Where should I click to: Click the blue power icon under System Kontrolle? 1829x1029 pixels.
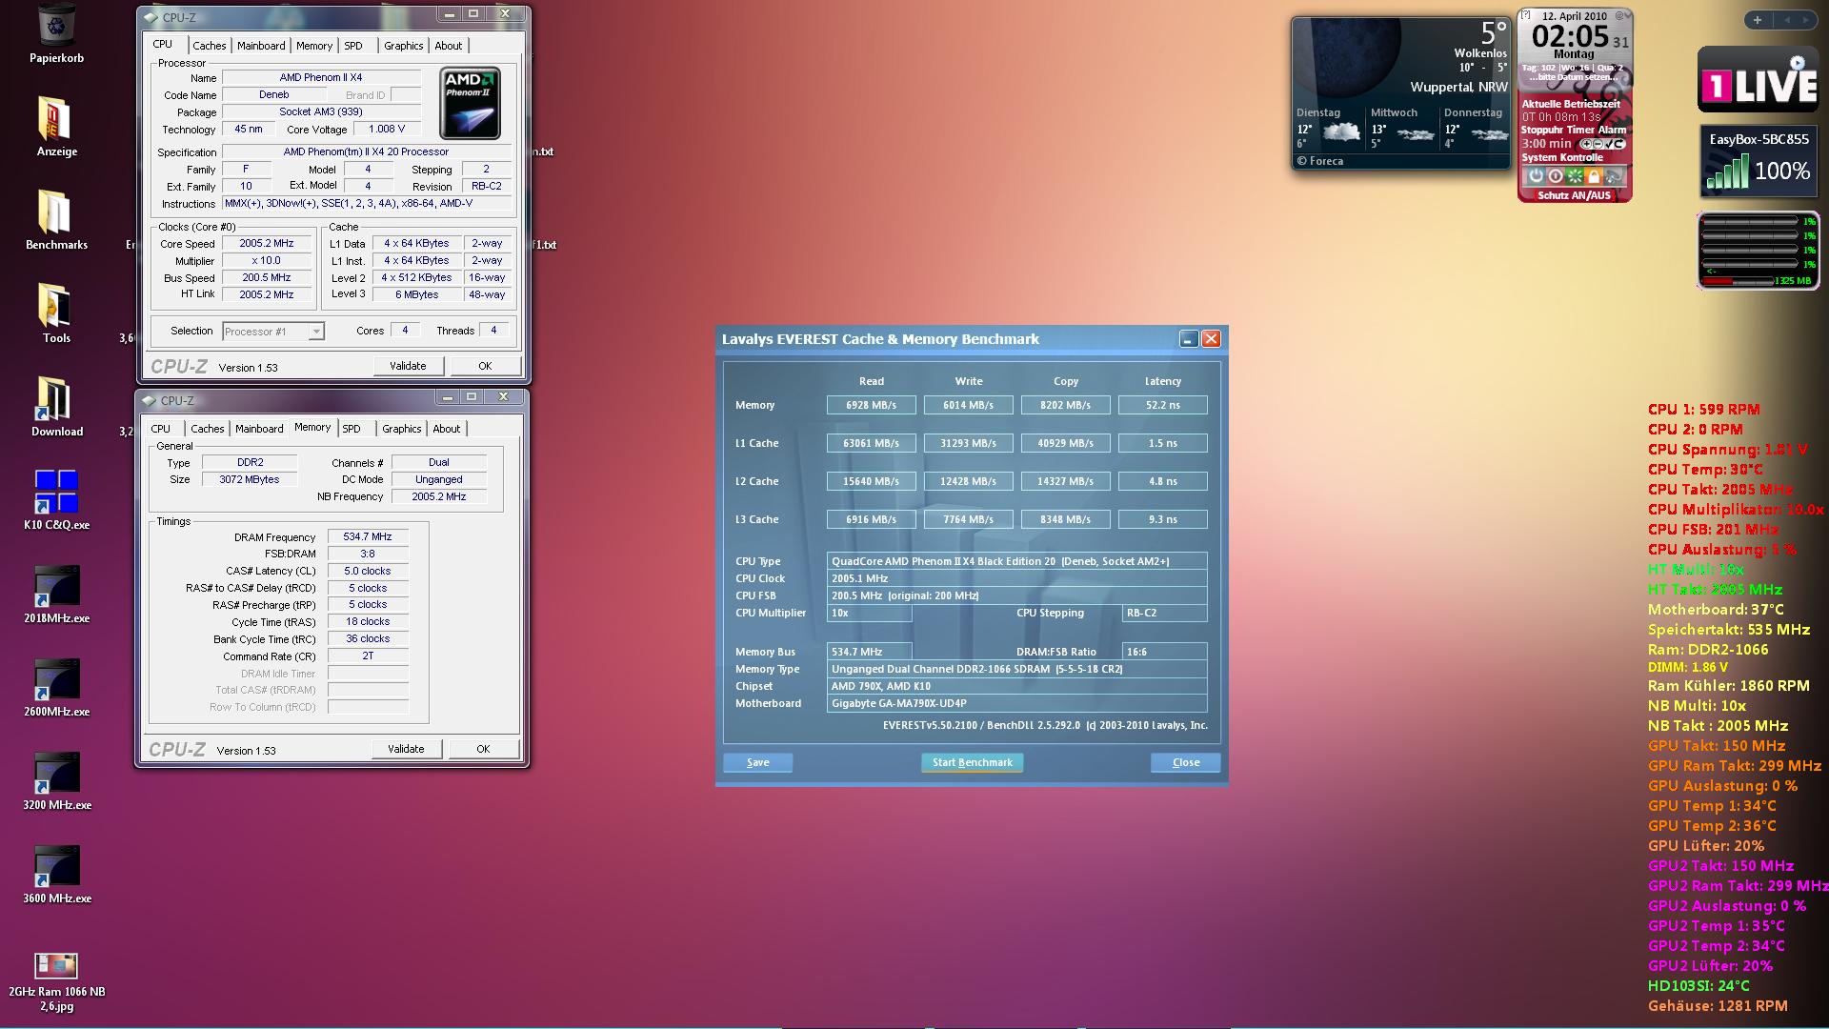tap(1536, 176)
